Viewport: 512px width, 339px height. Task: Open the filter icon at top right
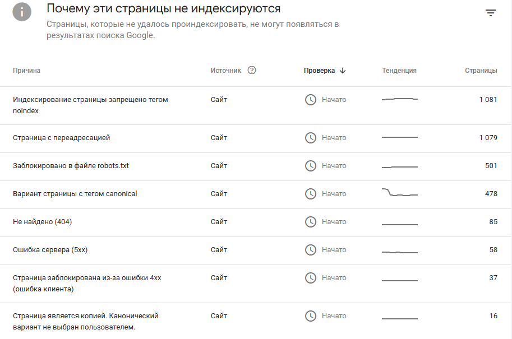pos(491,13)
